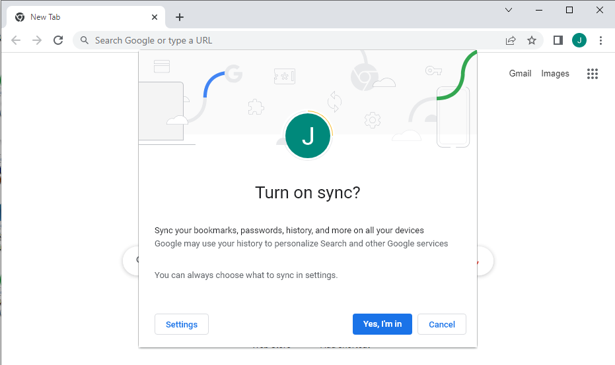Open Google apps grid
Image resolution: width=615 pixels, height=365 pixels.
[593, 74]
